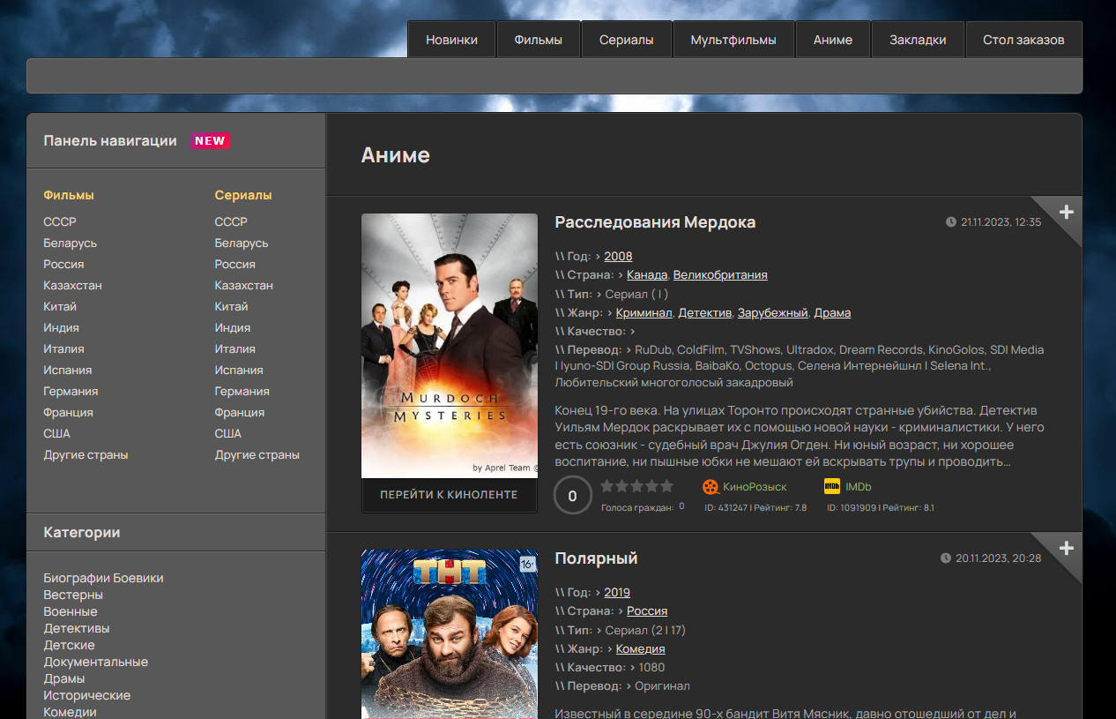Click the NEW badge in navigation panel

coord(210,140)
